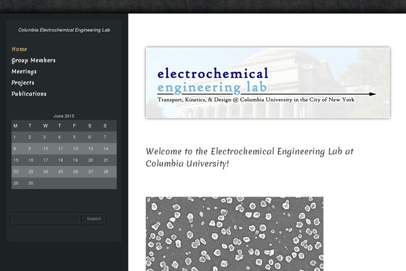Click the F weekday column header
This screenshot has width=406, height=271.
tap(74, 126)
